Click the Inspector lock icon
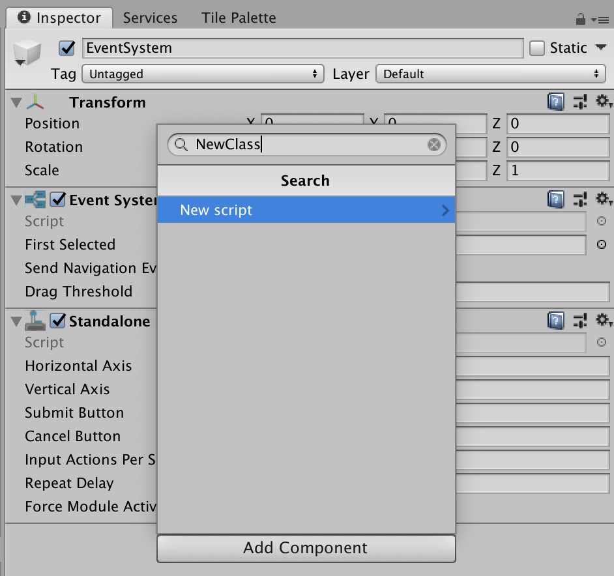 (x=580, y=19)
